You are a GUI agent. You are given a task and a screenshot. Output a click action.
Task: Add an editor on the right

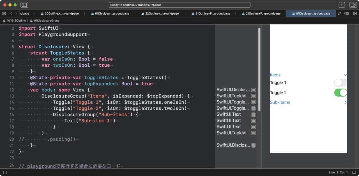tap(355, 13)
